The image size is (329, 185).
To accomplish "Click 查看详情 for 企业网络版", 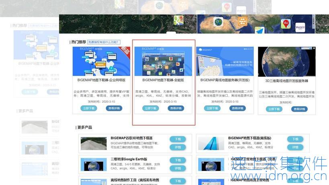I will [114, 108].
